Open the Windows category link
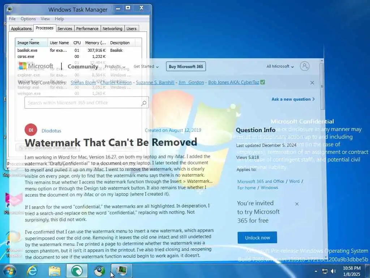The height and width of the screenshot is (278, 370). 269,188
